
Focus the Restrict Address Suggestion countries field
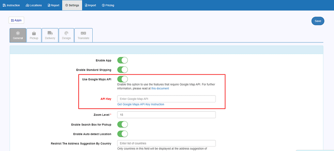[166, 143]
